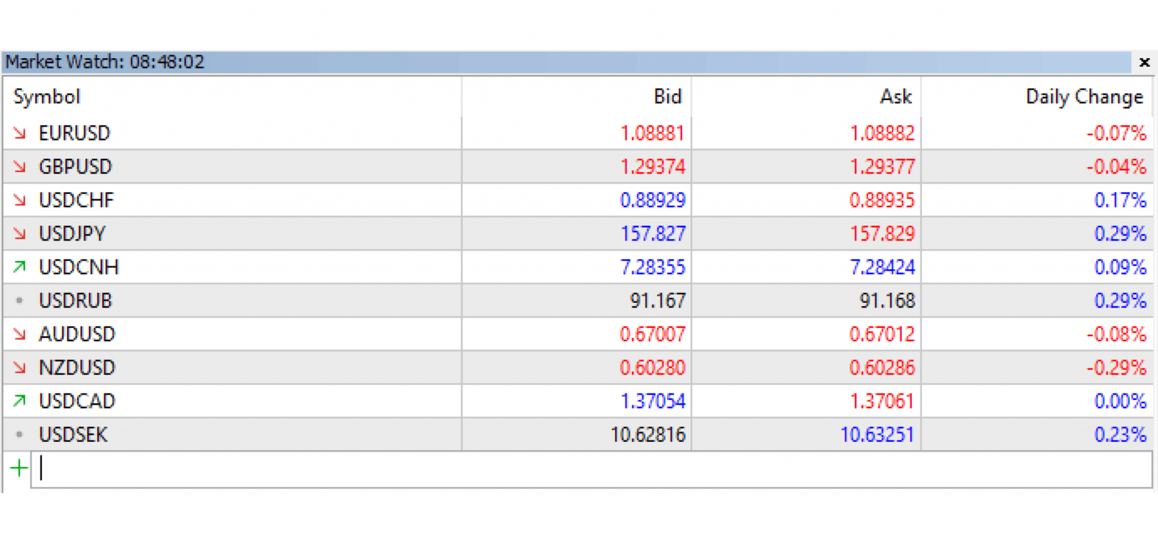Click the green up arrow next to USDCAD
Image resolution: width=1158 pixels, height=542 pixels.
click(20, 401)
